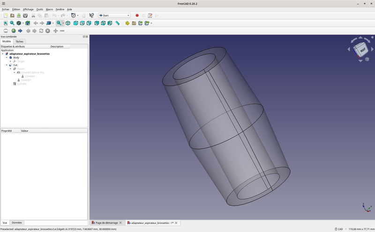Click the Print icon in toolbar

(25, 15)
